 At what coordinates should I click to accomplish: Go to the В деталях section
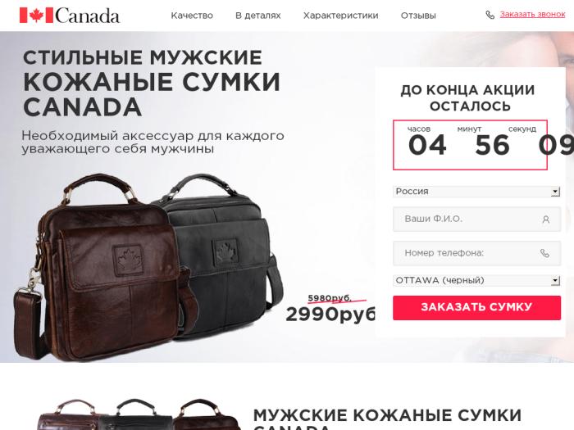(258, 16)
